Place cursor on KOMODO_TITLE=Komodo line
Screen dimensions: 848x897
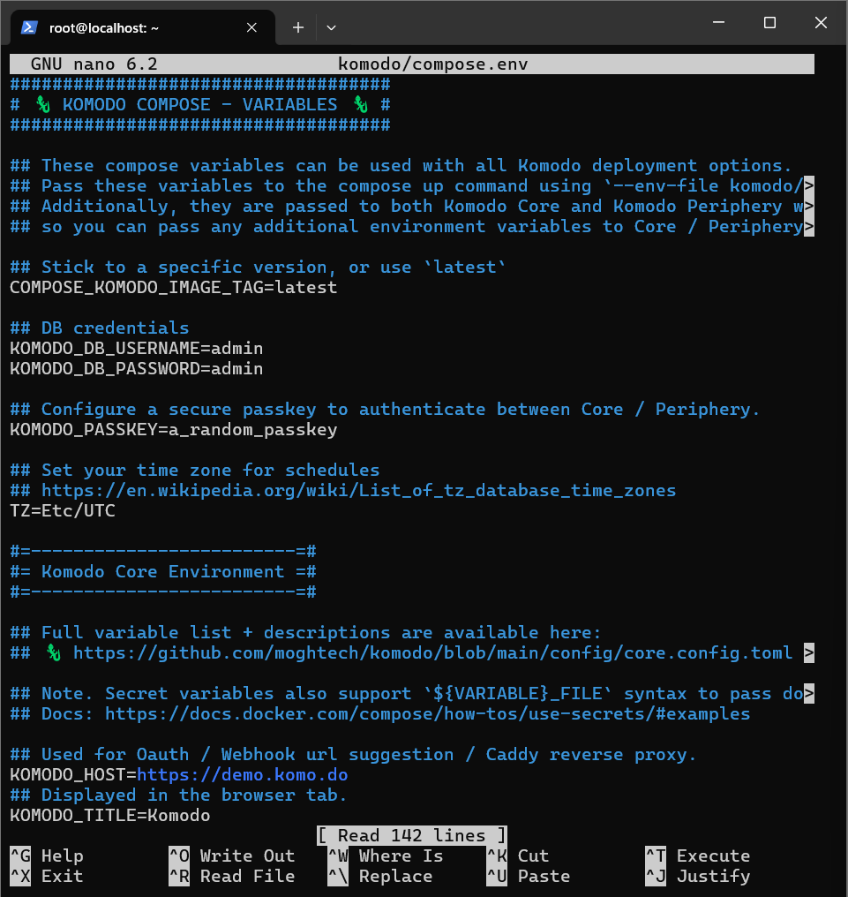coord(109,815)
